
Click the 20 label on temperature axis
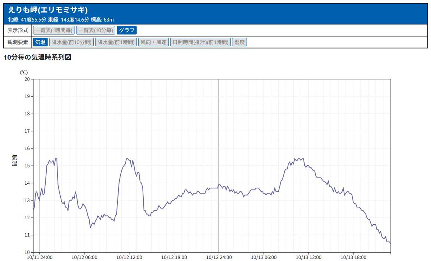(x=27, y=79)
